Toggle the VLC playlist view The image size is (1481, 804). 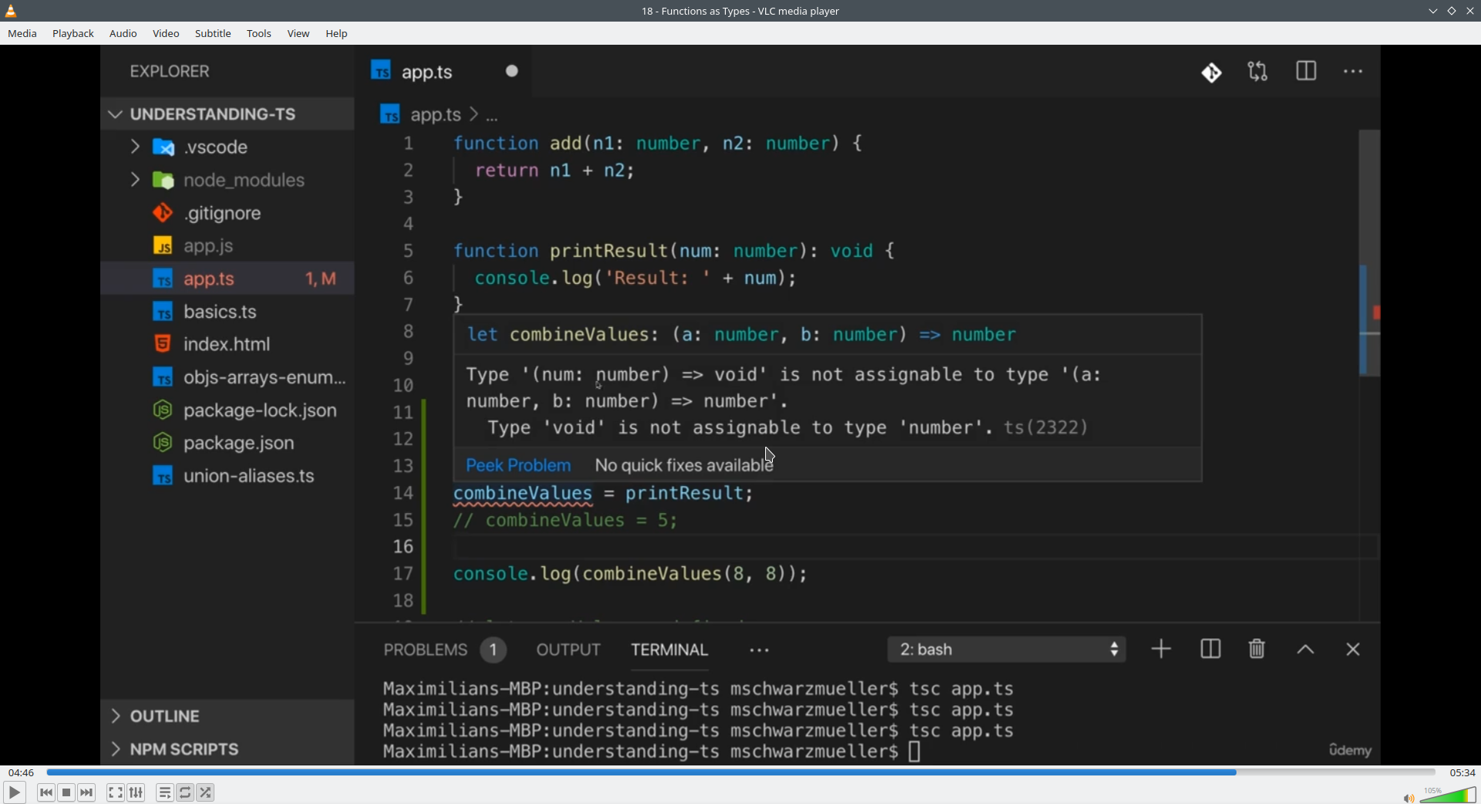[165, 792]
